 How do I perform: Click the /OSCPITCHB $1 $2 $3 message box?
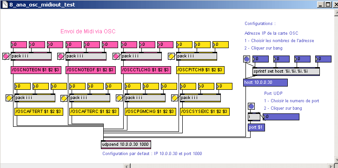click(200, 70)
